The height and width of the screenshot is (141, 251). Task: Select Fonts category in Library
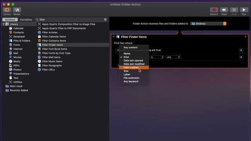tap(16, 45)
